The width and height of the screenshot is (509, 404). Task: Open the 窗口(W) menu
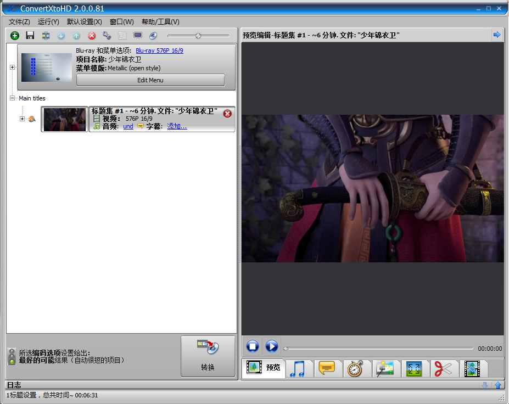coord(122,22)
